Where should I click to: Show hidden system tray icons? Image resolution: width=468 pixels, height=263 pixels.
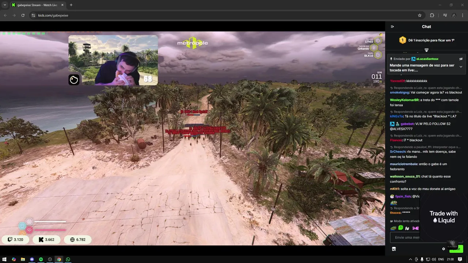click(x=410, y=259)
